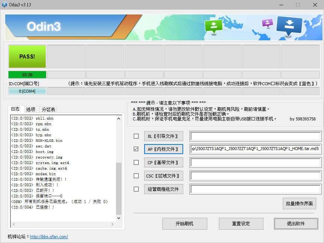
Task: Click the 重置设定 reset button
Action: pyautogui.click(x=241, y=224)
